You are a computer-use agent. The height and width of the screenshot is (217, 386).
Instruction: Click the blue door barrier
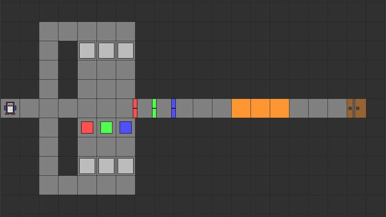(174, 108)
